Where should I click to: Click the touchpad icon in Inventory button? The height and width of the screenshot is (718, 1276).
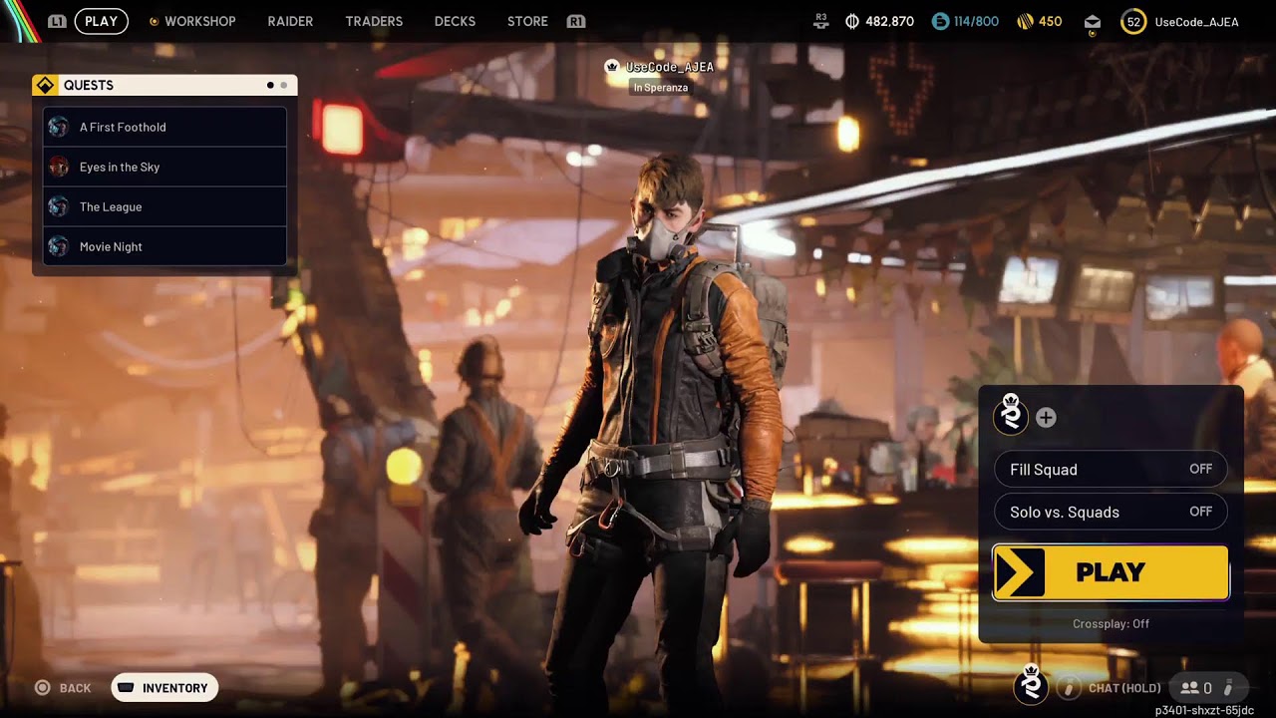126,688
